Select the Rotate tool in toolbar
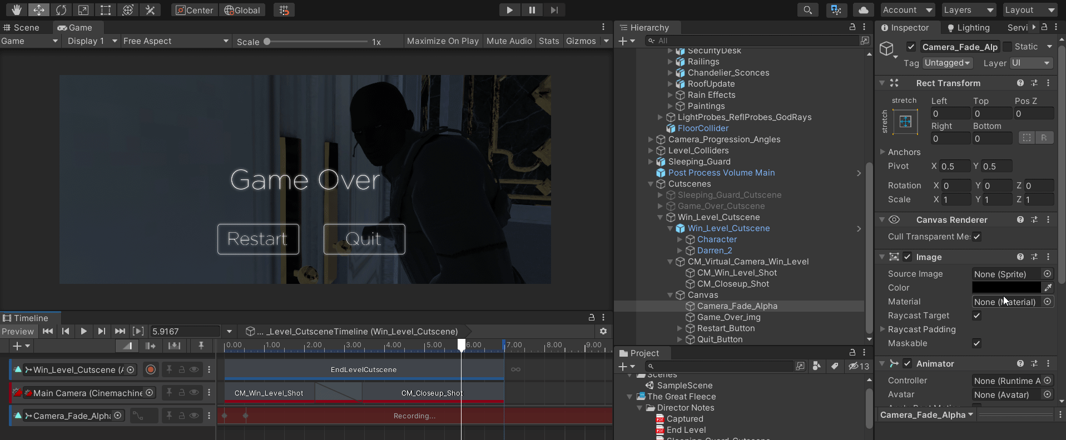 [61, 10]
